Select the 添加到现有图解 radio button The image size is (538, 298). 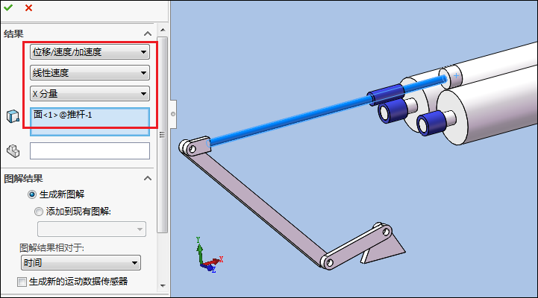click(x=39, y=212)
